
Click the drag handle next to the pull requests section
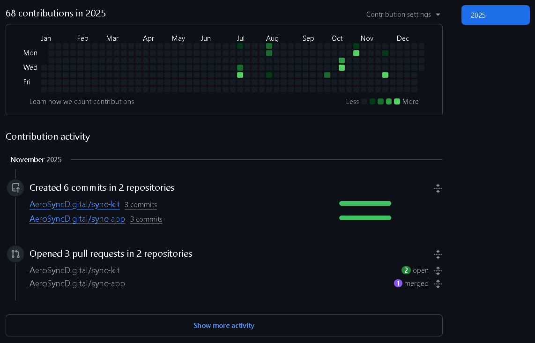(438, 254)
